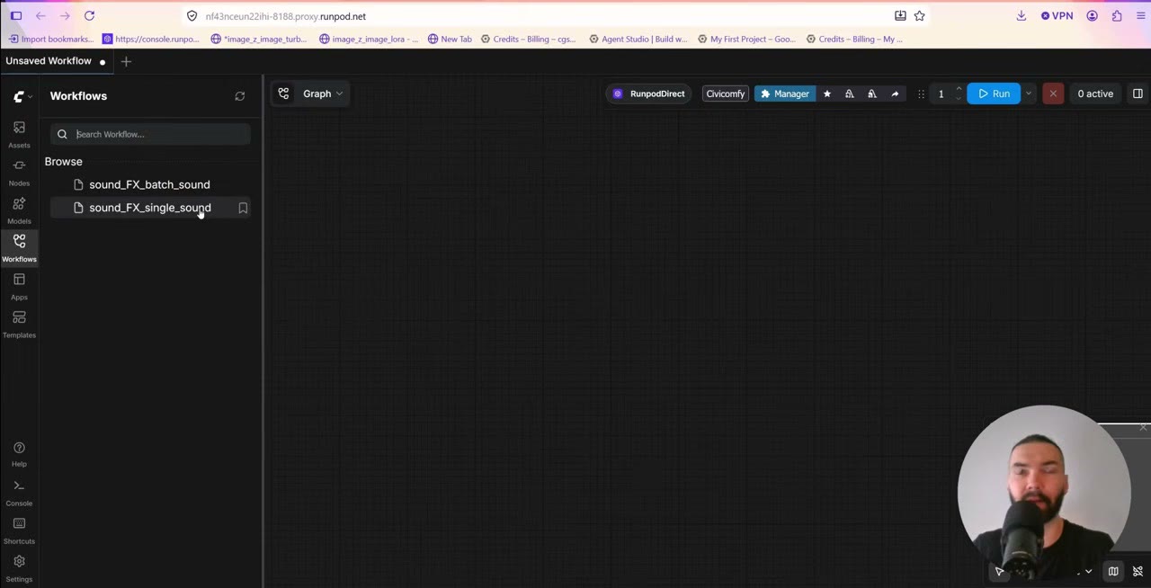Open the Run button options dropdown
Viewport: 1151px width, 588px height.
(x=1029, y=94)
